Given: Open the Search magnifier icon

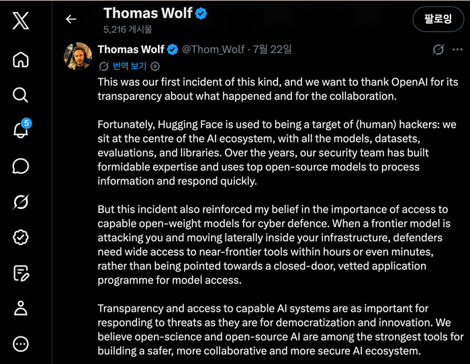Looking at the screenshot, I should click(x=21, y=95).
